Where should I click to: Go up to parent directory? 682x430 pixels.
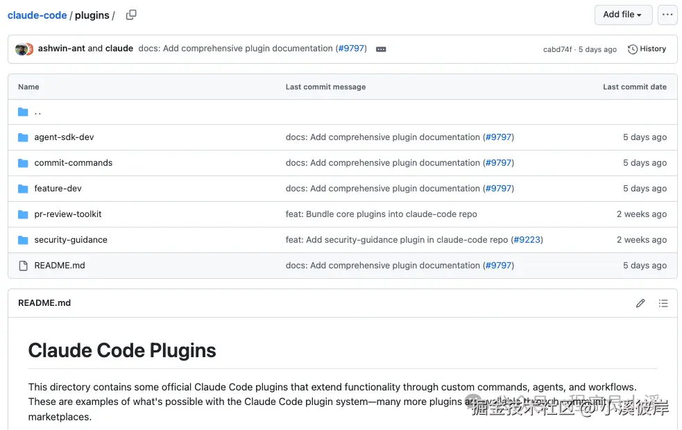[x=37, y=112]
